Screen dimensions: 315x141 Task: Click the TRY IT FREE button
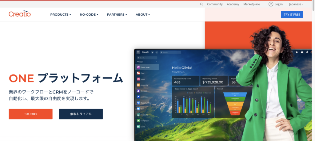(292, 14)
